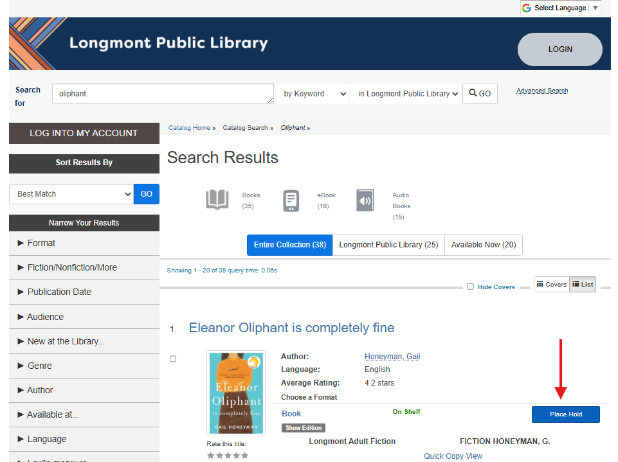
Task: Expand the Available at filter
Action: (x=84, y=414)
